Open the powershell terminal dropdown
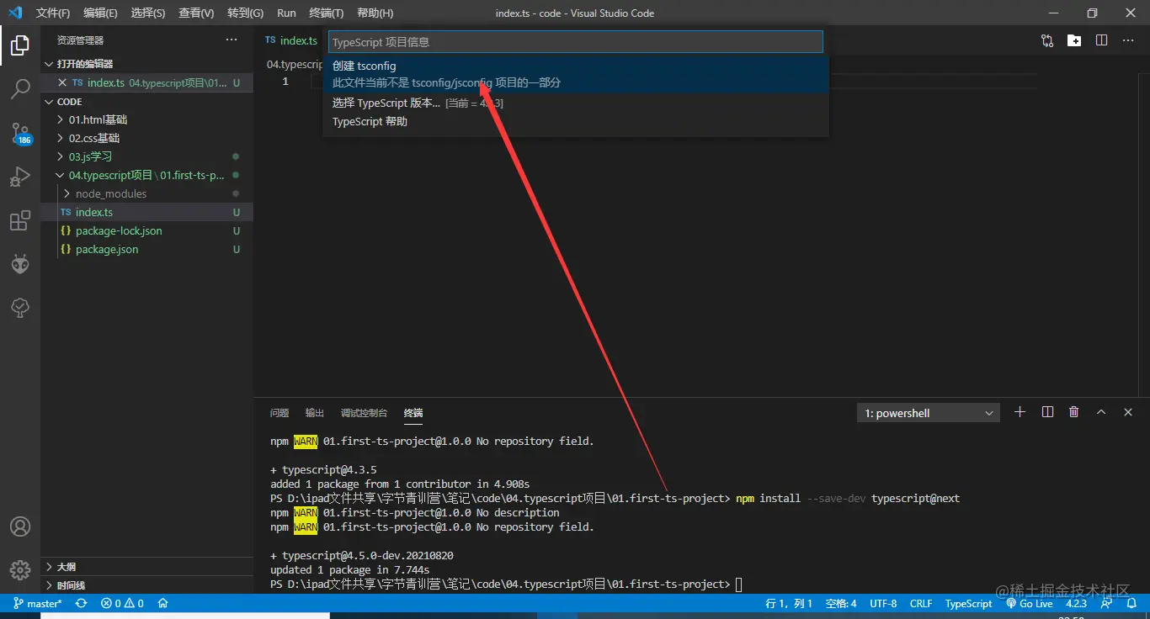 point(928,413)
